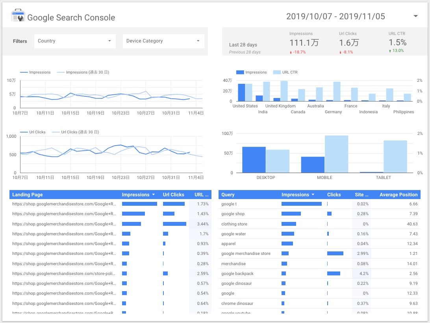The height and width of the screenshot is (323, 430).
Task: Open the store-poli landing page URL
Action: [x=64, y=273]
